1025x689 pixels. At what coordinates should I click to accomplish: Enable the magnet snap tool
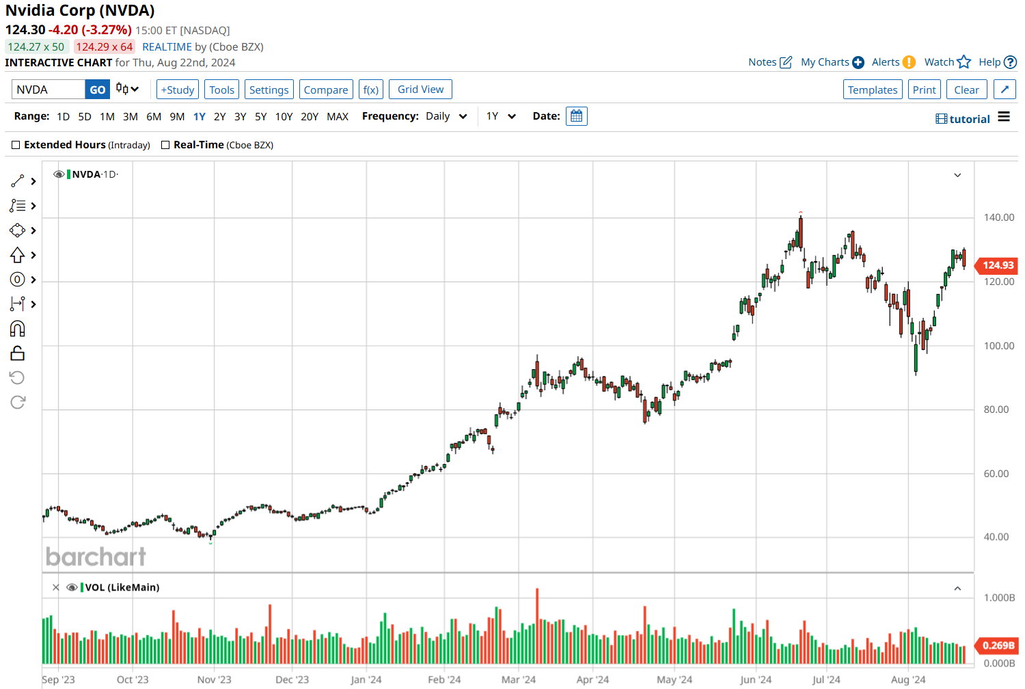click(17, 328)
